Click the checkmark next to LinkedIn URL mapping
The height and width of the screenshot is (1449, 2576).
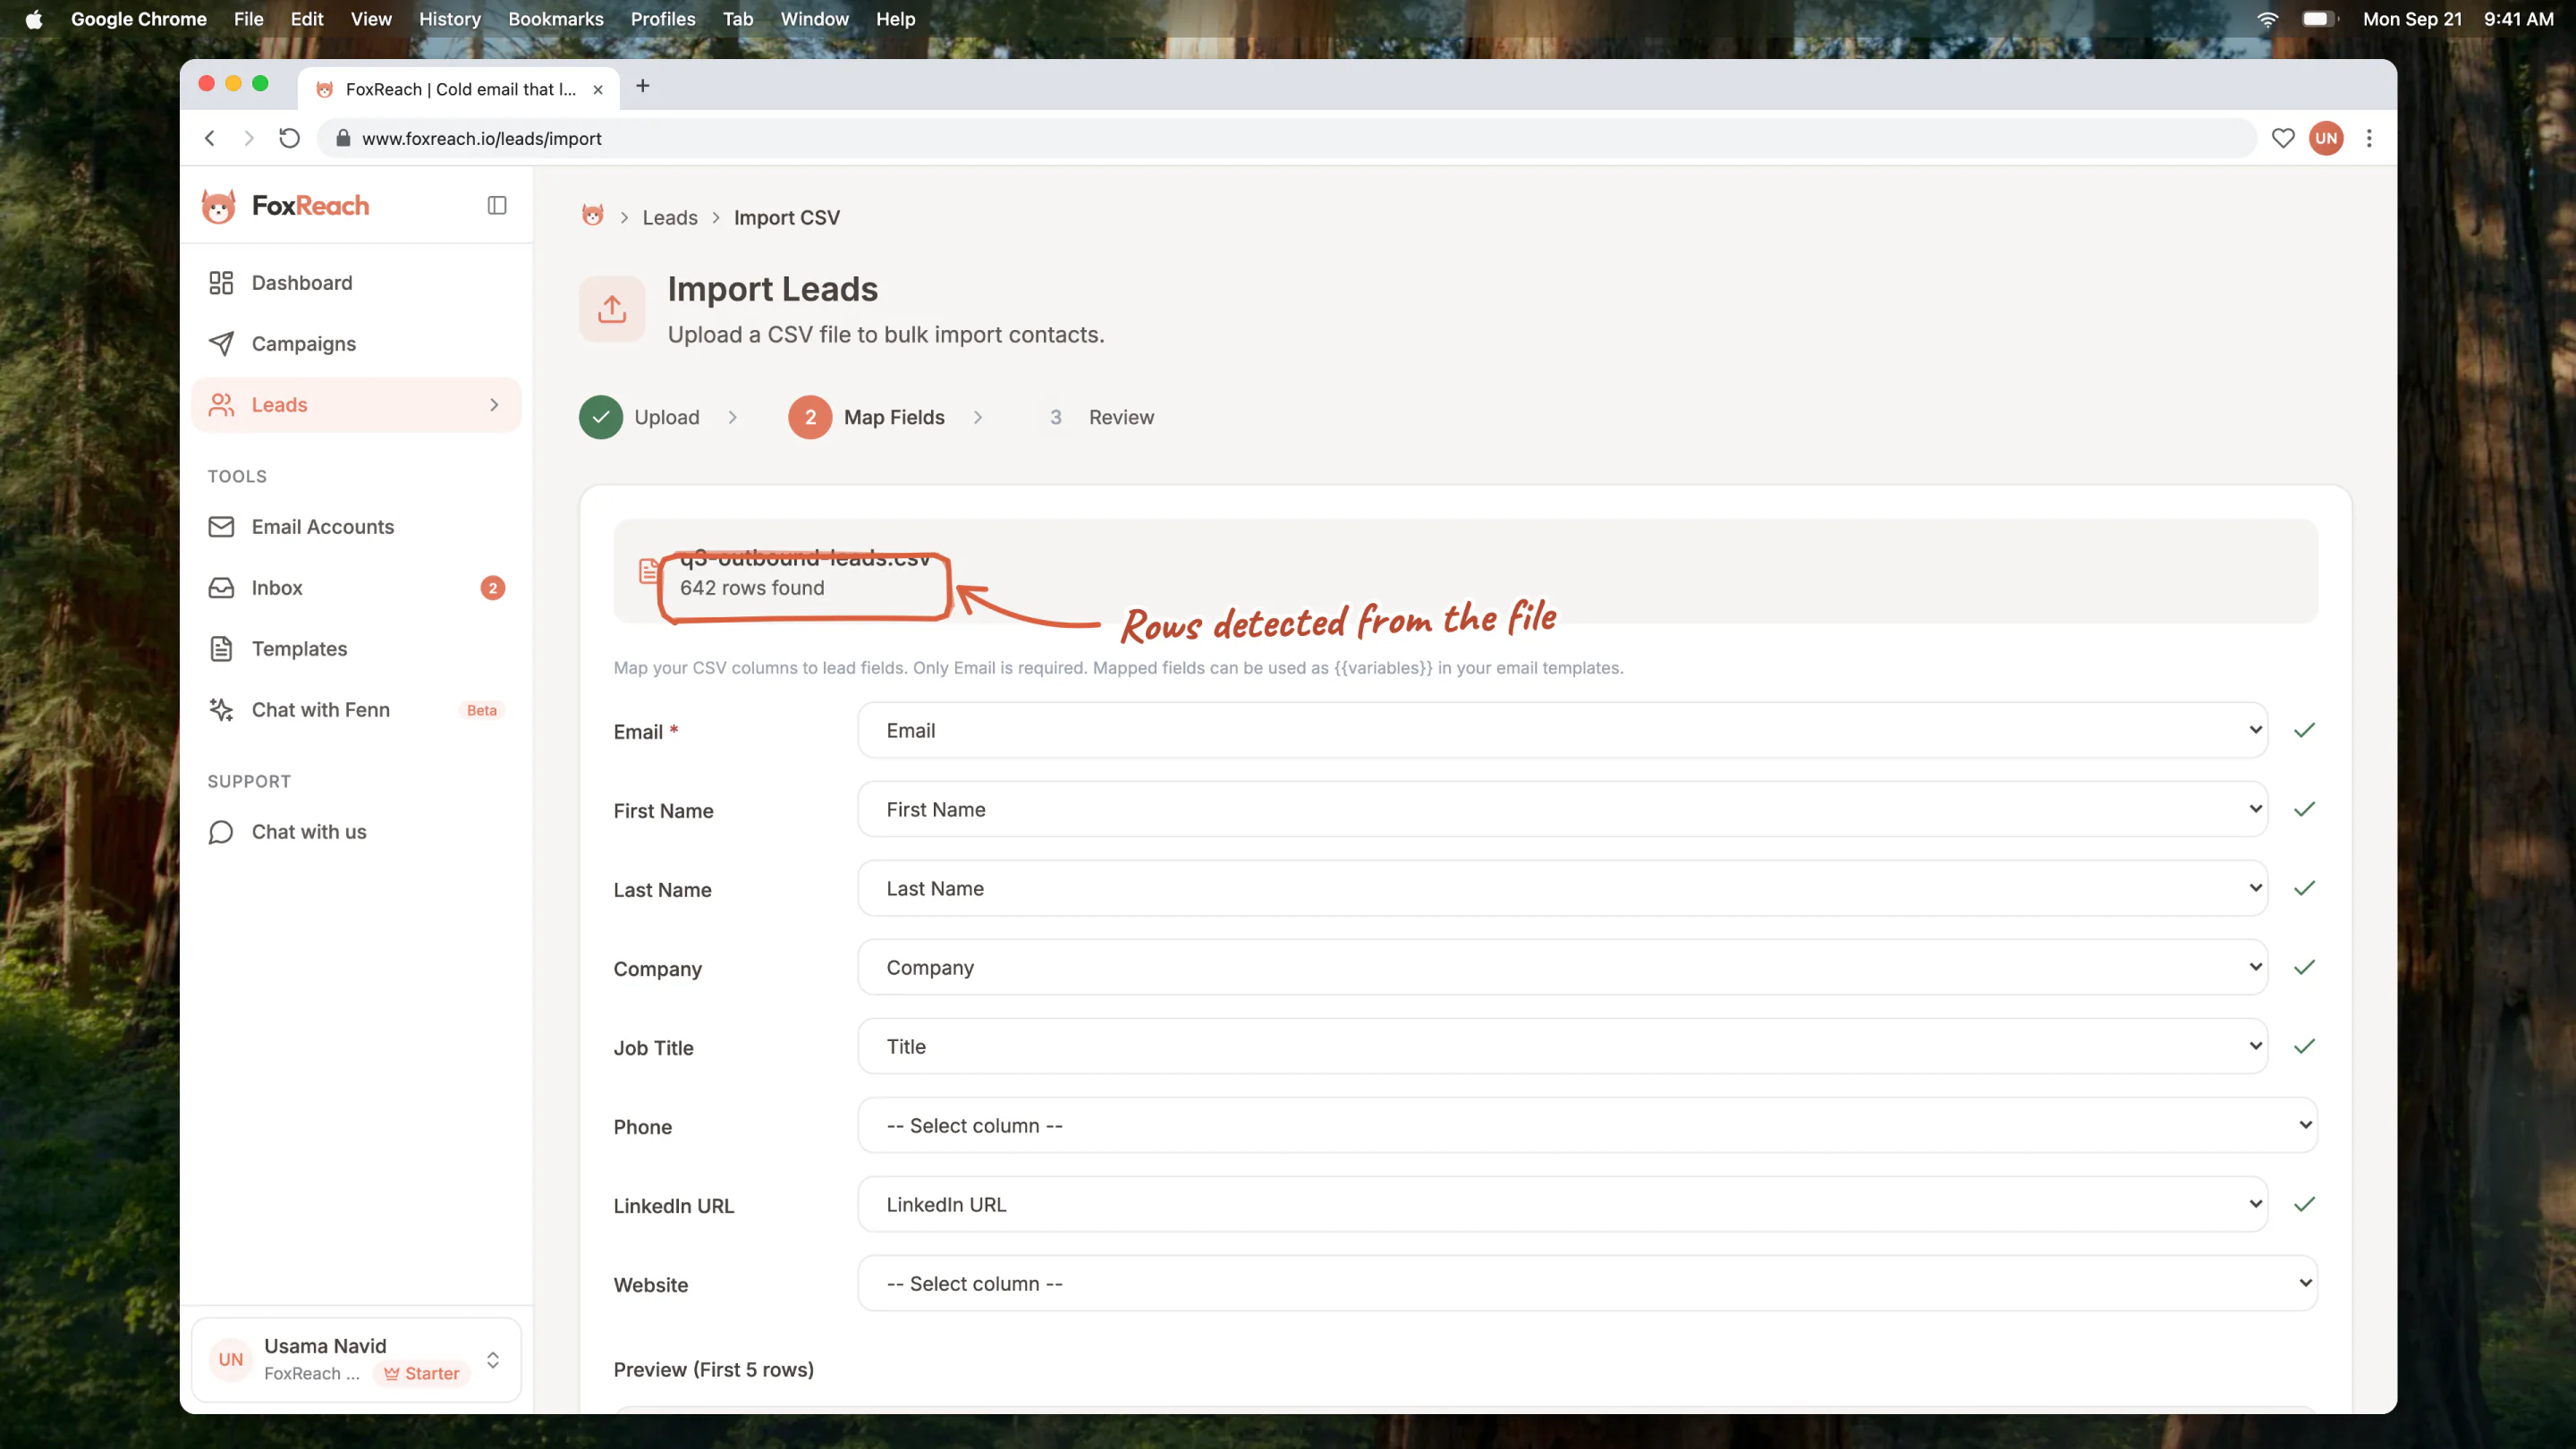[x=2304, y=1204]
